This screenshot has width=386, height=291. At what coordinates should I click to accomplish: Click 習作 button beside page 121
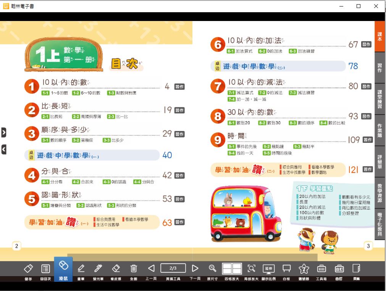(x=368, y=170)
